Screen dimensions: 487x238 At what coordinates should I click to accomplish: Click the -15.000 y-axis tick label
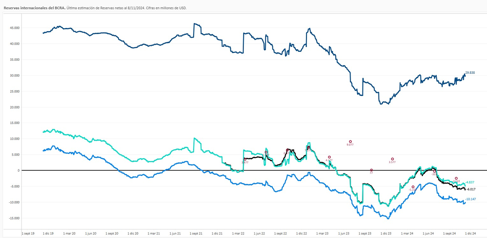(x=14, y=218)
